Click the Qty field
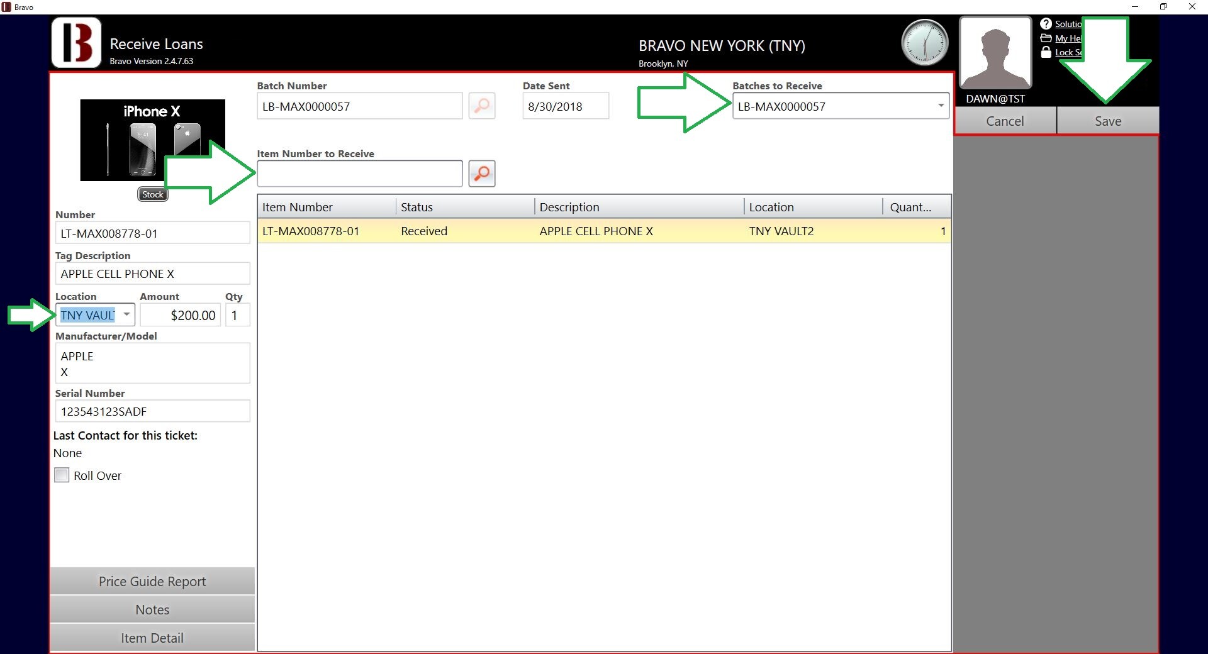 (237, 314)
